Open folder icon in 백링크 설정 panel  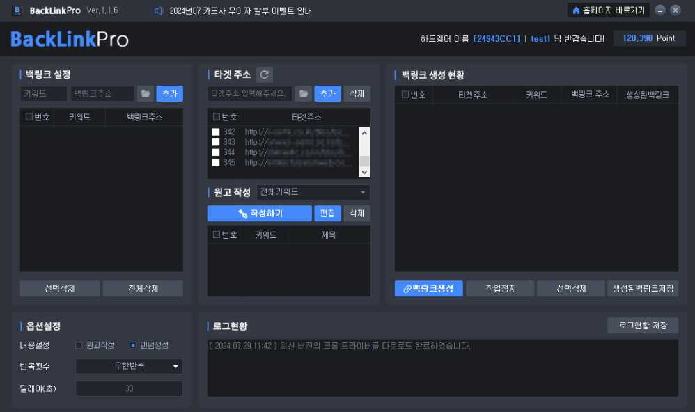coord(145,93)
